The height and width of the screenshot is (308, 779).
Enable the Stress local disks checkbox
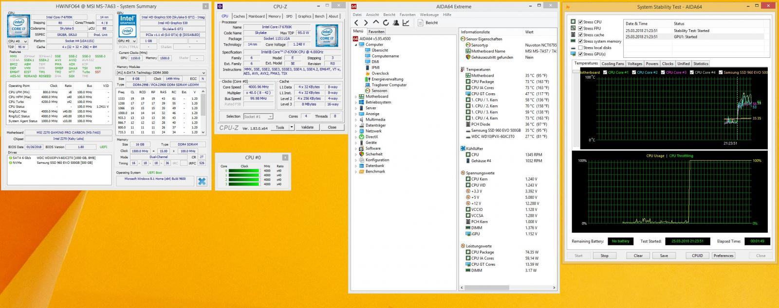coord(580,48)
